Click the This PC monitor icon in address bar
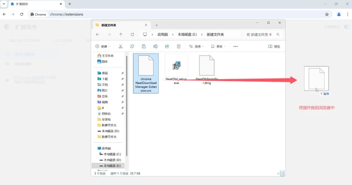The height and width of the screenshot is (185, 352). pos(145,34)
